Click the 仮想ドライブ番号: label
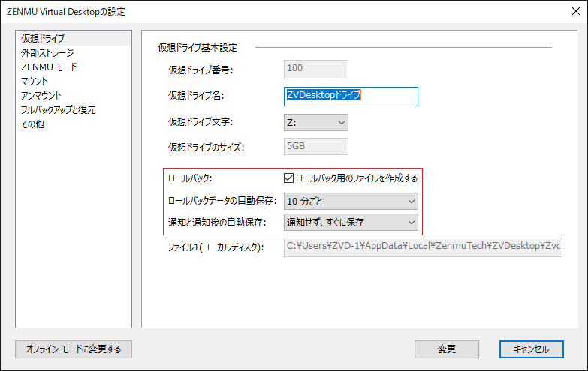The width and height of the screenshot is (588, 371). click(x=201, y=70)
